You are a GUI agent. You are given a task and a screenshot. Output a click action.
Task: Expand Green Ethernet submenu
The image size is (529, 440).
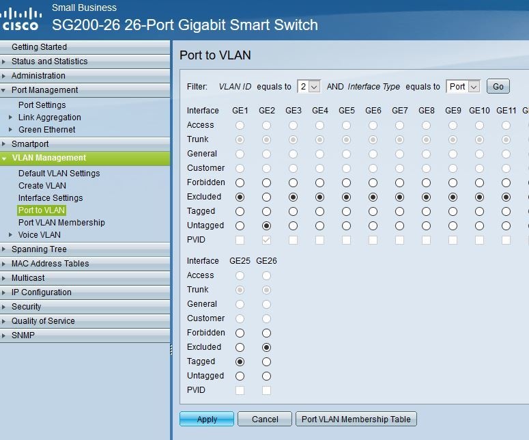pyautogui.click(x=10, y=130)
